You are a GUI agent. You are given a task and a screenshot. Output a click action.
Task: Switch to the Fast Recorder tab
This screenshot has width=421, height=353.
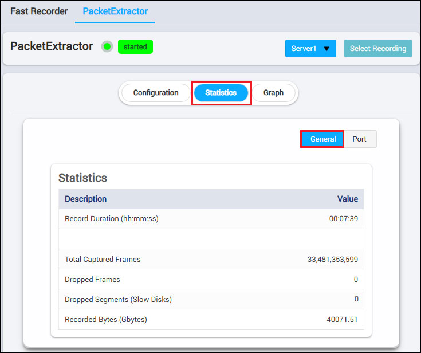coord(39,11)
